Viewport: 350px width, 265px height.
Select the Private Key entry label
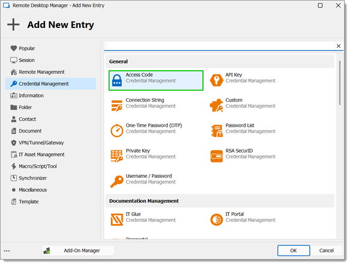[138, 151]
